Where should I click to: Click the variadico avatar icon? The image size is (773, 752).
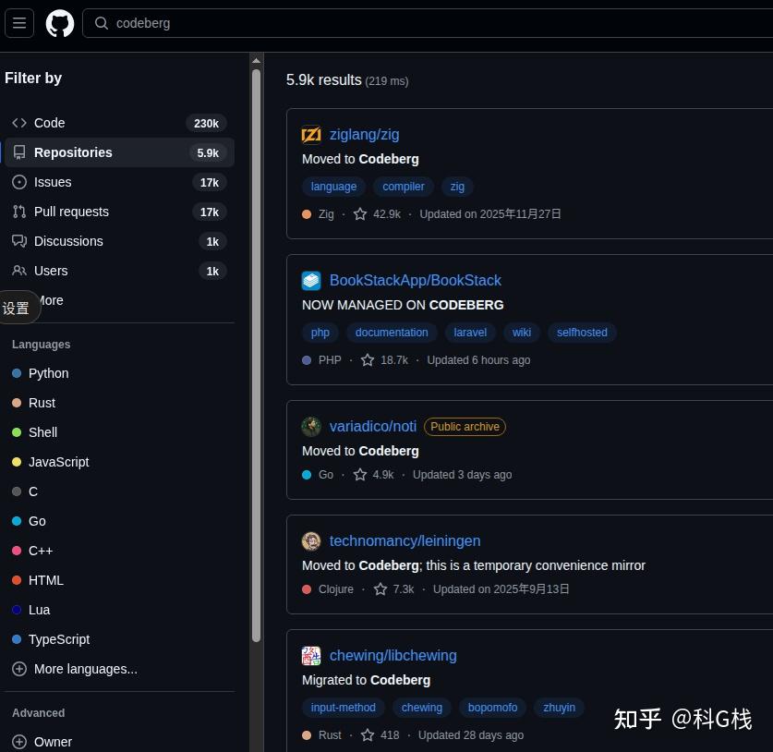(311, 427)
